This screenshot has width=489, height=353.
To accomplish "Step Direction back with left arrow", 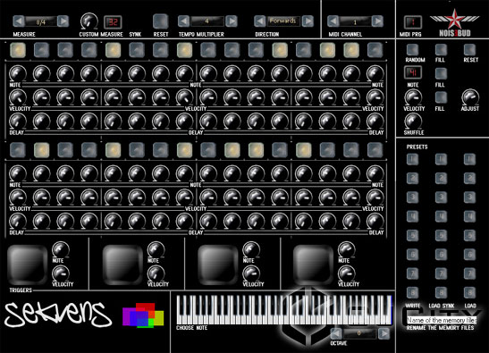I will click(x=260, y=21).
